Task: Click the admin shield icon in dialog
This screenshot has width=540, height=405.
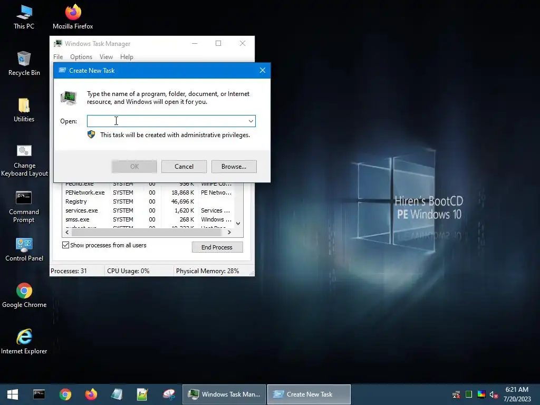Action: [91, 134]
